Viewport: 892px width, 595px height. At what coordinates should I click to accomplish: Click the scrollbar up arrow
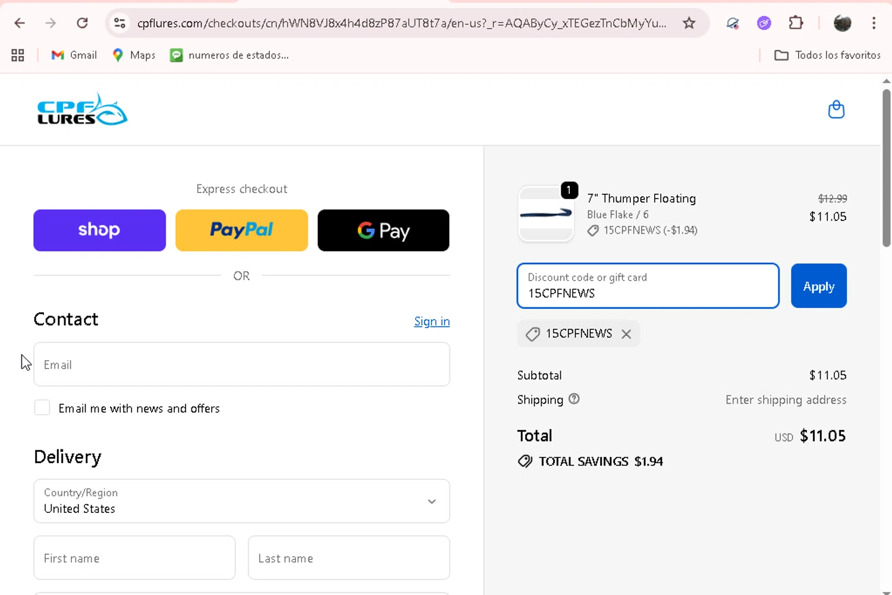pyautogui.click(x=886, y=81)
